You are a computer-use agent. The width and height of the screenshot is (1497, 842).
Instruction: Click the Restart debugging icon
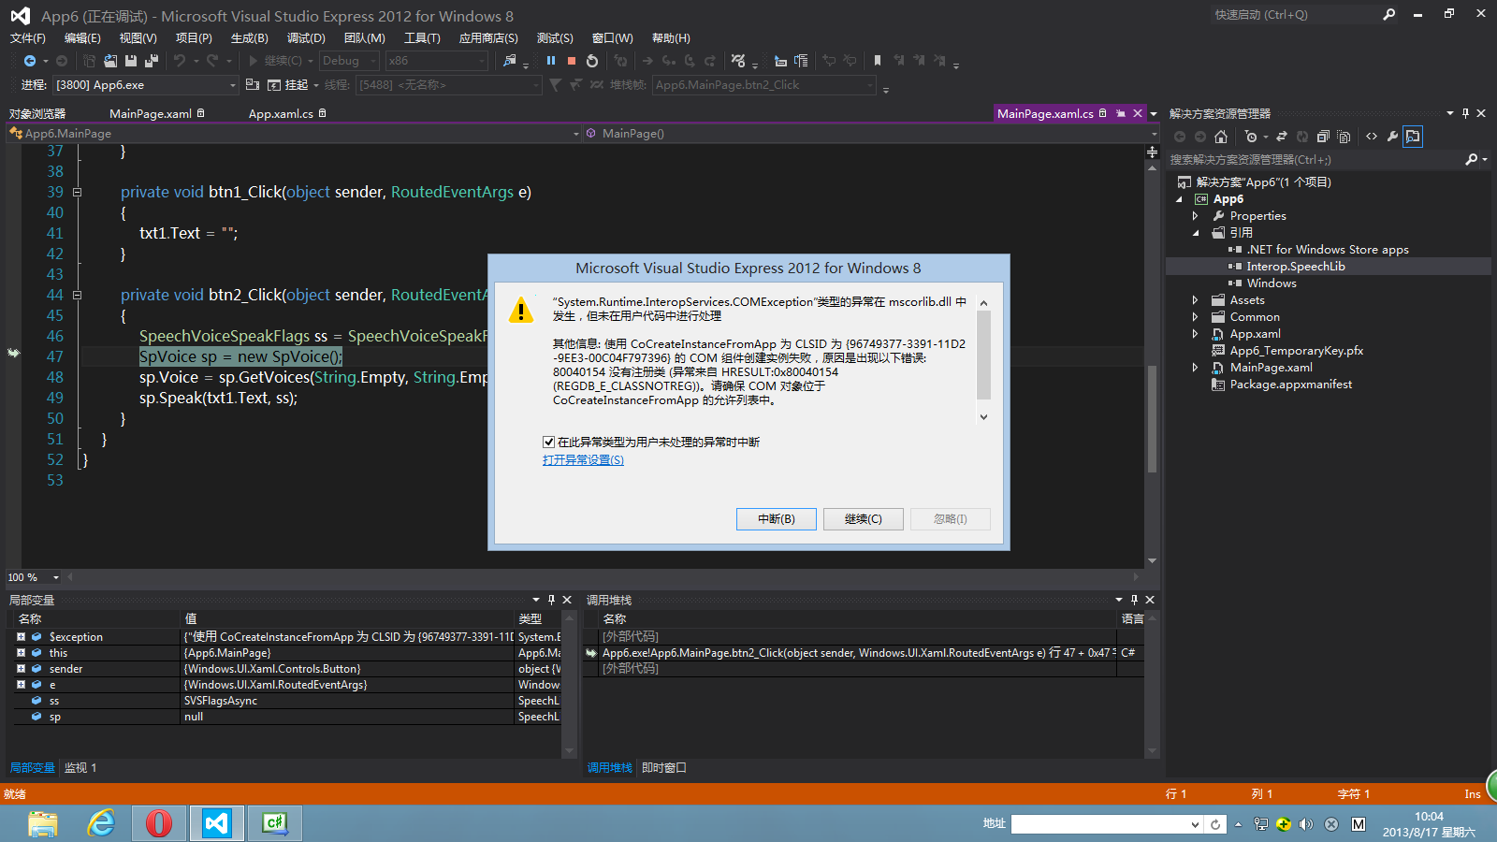pos(592,61)
